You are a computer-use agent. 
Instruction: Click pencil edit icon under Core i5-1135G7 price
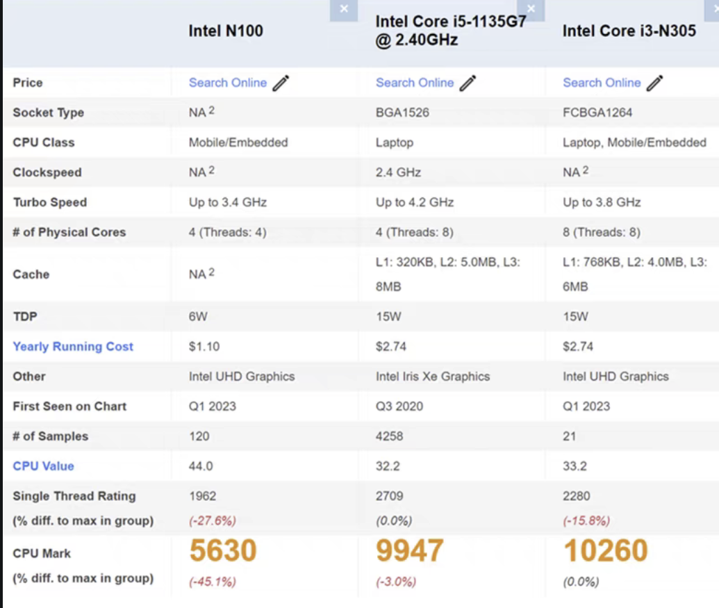pyautogui.click(x=468, y=83)
